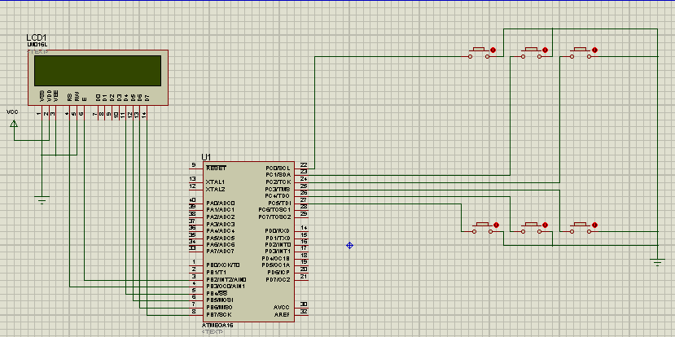Latch red toggle dot on PC3 push button

tap(595, 225)
